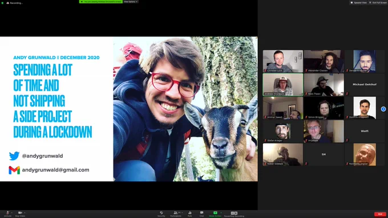388x218 pixels.
Task: Select Reinhard Langner's participant thumbnail
Action: (x=365, y=155)
